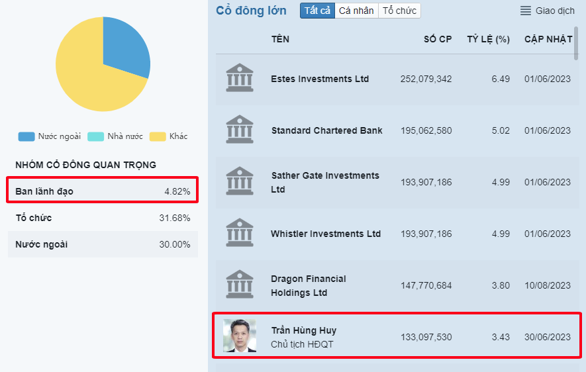Open the Giao dịch list icon
The width and height of the screenshot is (586, 372).
click(526, 11)
